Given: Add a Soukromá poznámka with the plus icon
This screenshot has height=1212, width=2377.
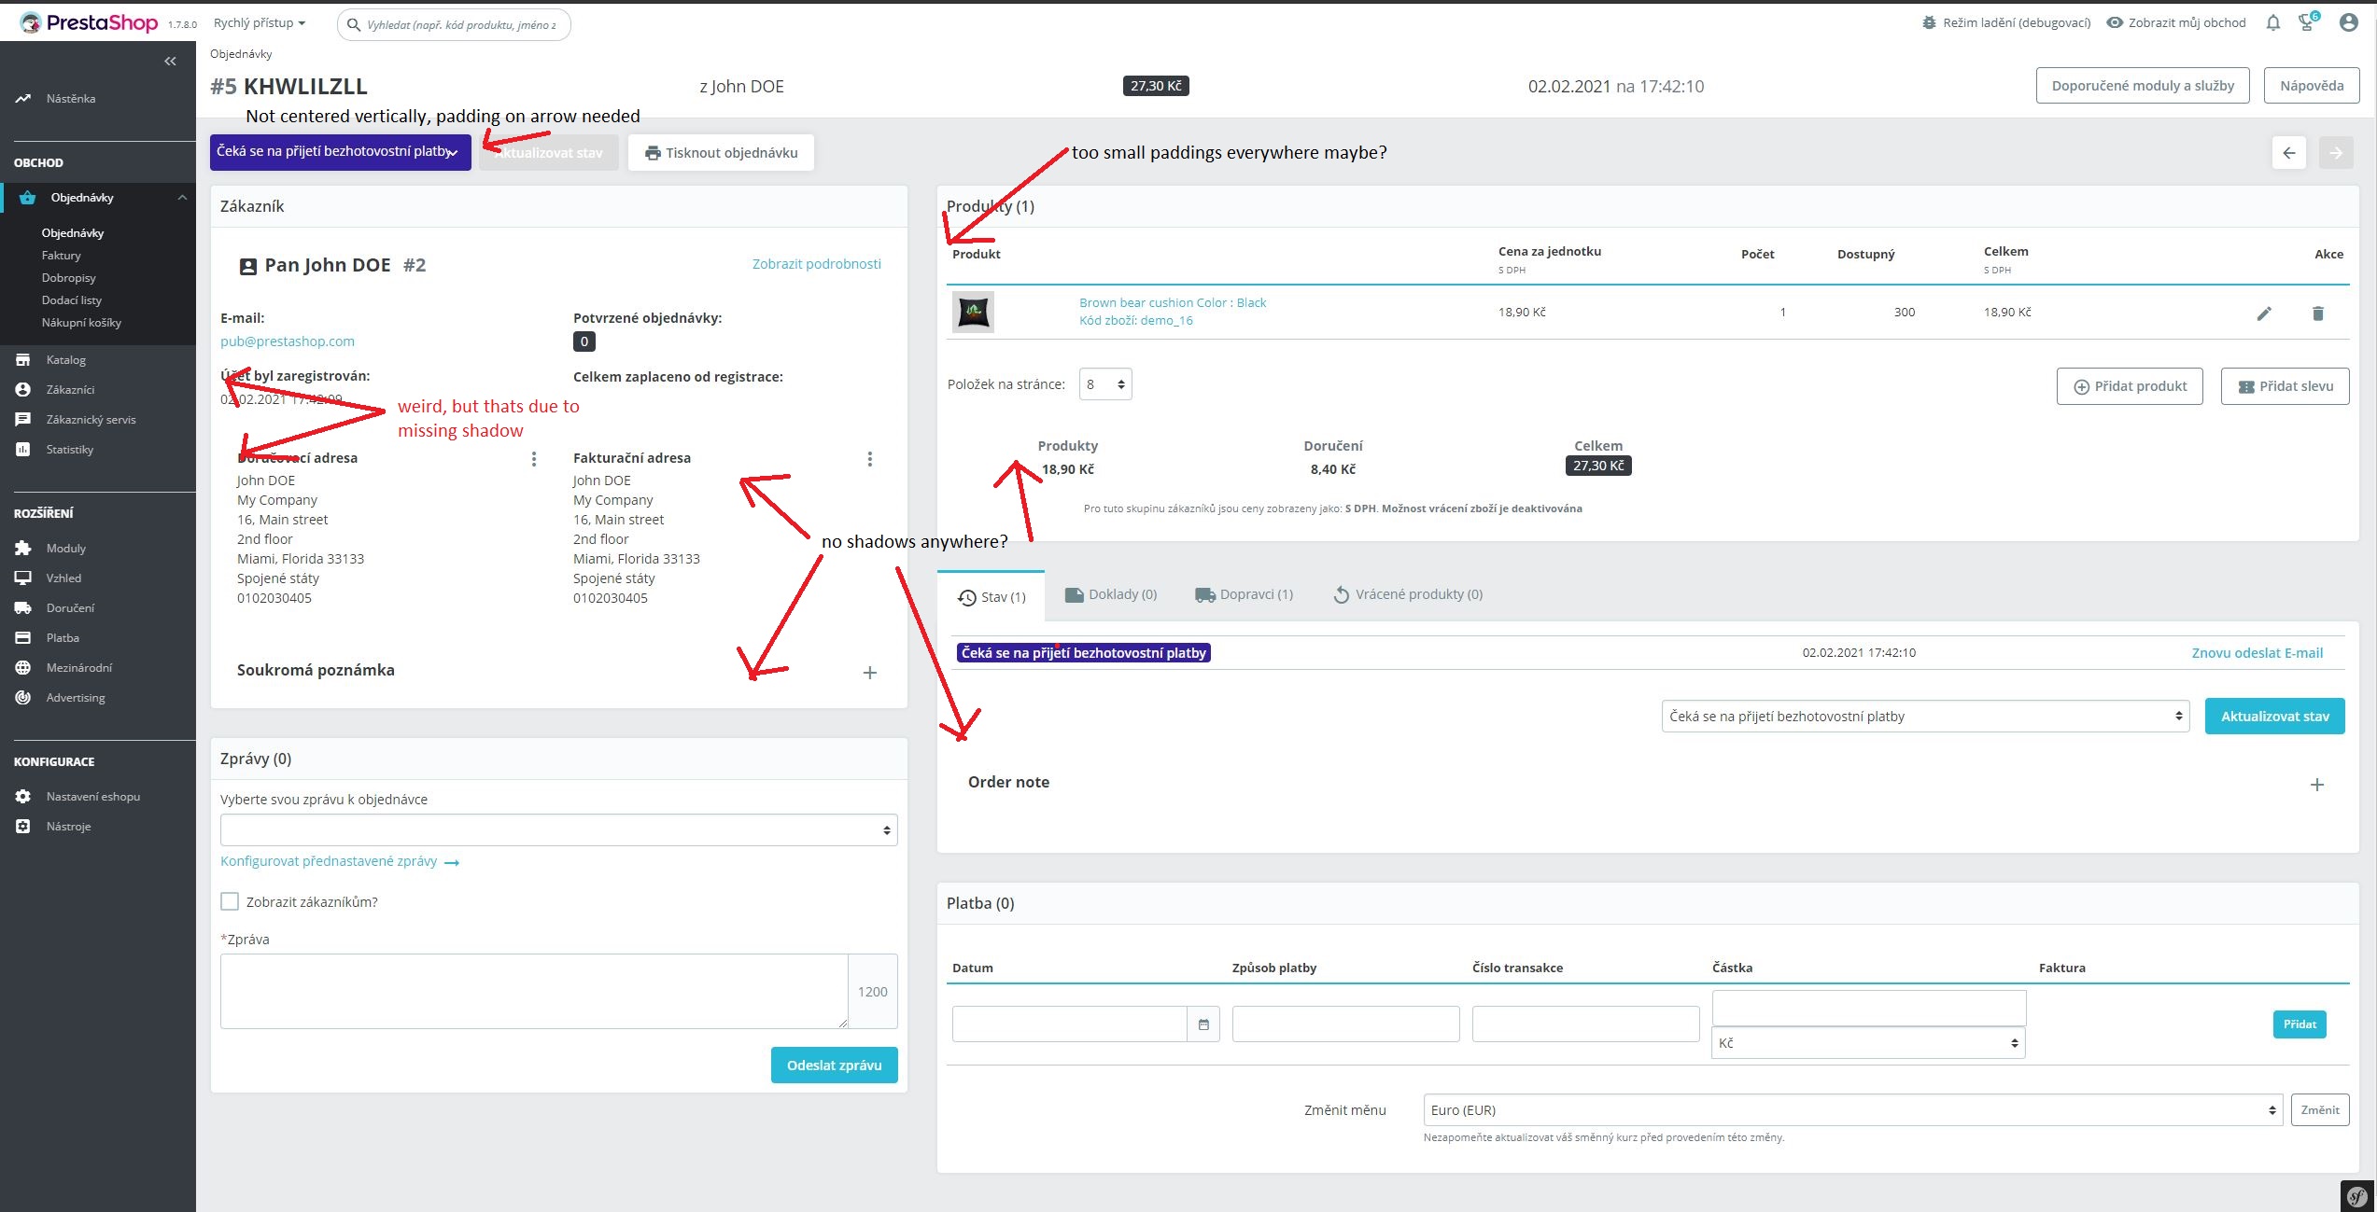Looking at the screenshot, I should [869, 672].
